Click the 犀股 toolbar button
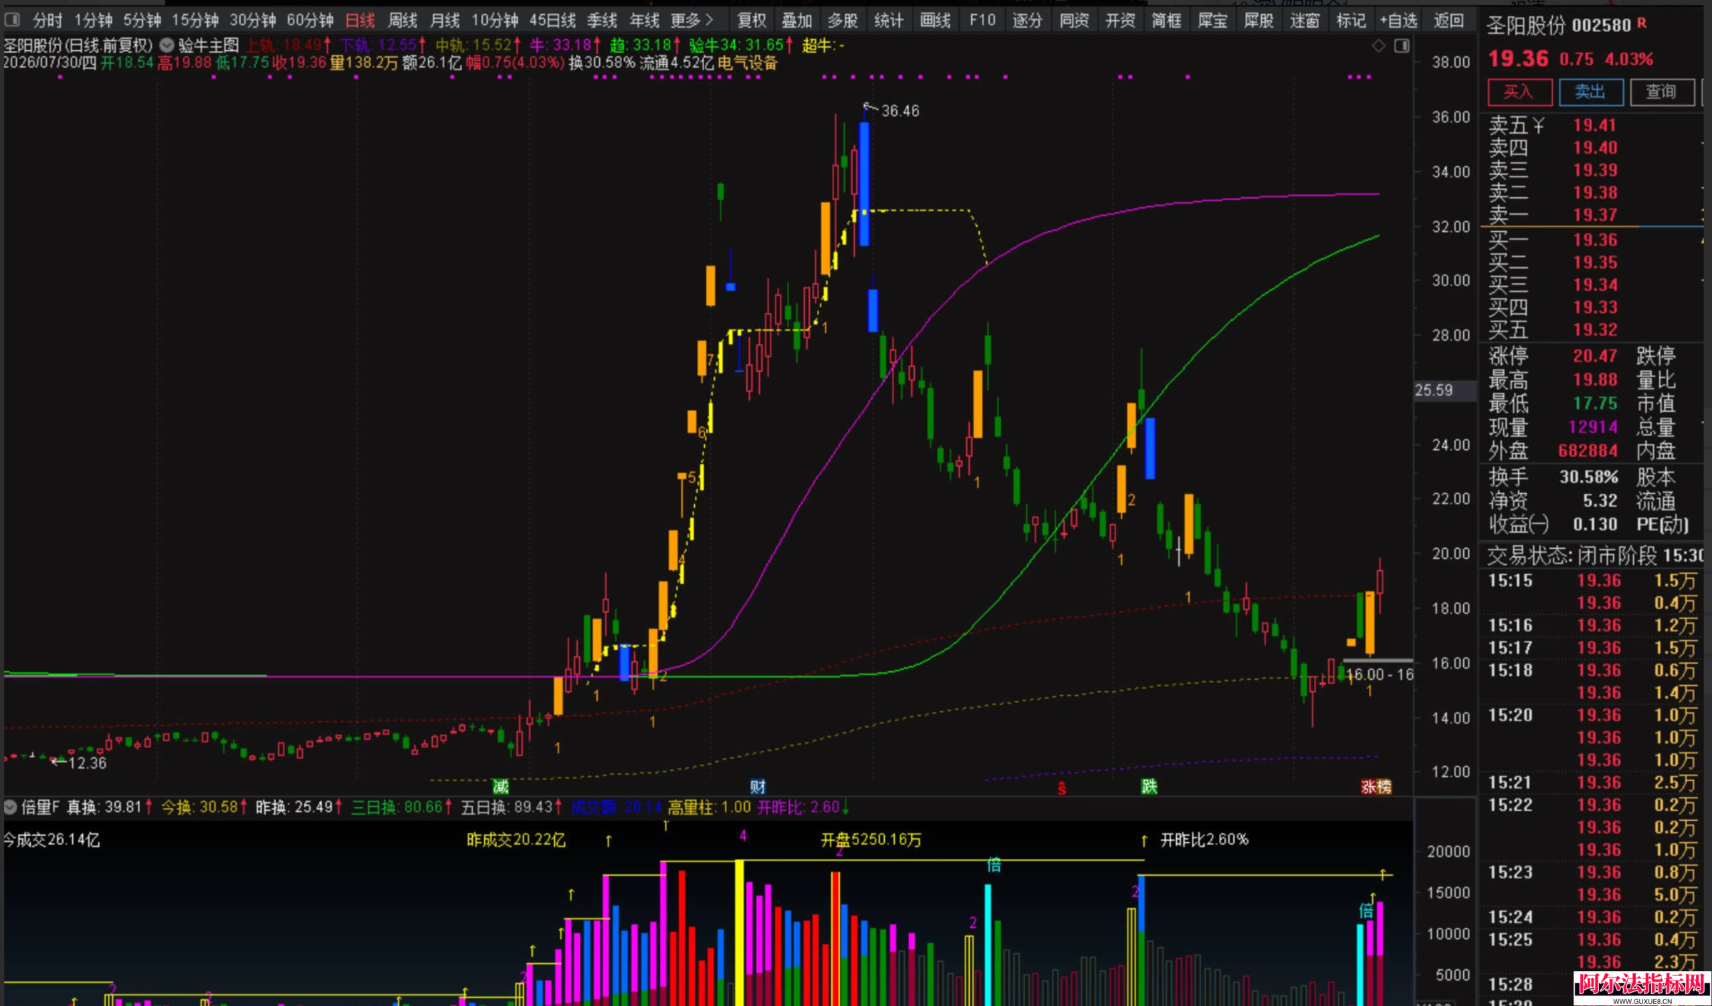This screenshot has height=1006, width=1712. [1259, 20]
